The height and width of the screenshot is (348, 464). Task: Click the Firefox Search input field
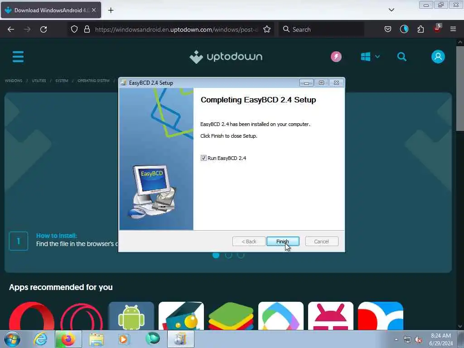click(321, 29)
